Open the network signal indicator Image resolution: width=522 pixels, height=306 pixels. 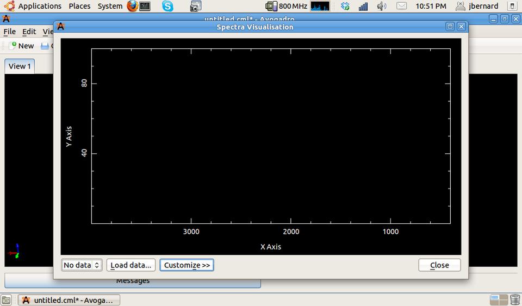pyautogui.click(x=363, y=7)
